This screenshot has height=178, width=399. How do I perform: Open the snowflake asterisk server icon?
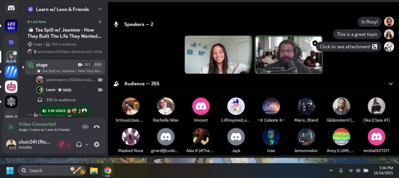(11, 102)
